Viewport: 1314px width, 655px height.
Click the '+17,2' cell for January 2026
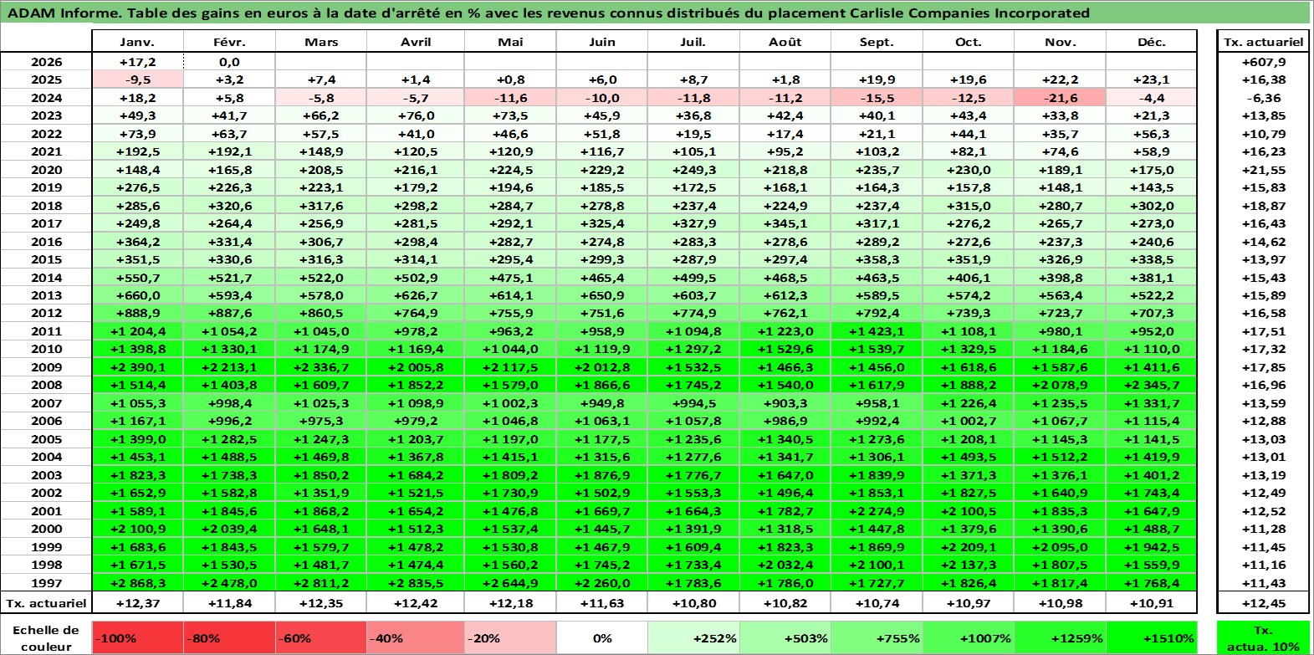click(137, 62)
